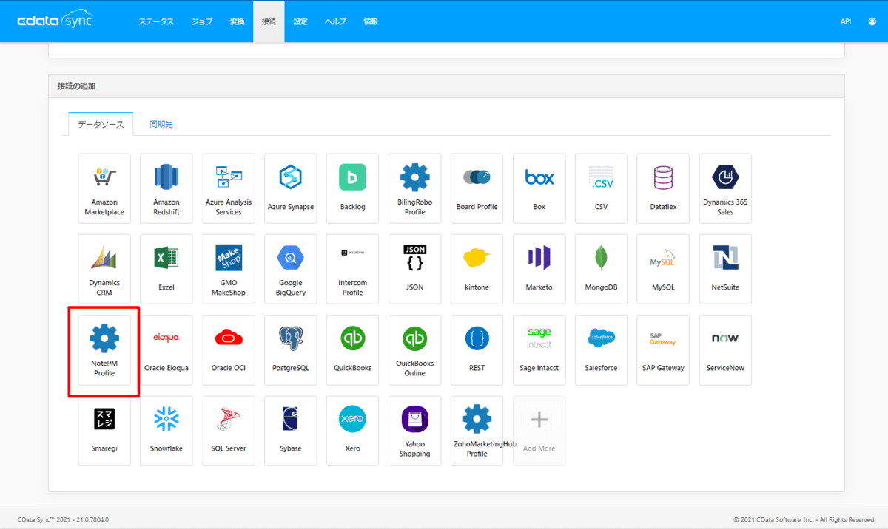Select the CSV connector

pos(602,188)
